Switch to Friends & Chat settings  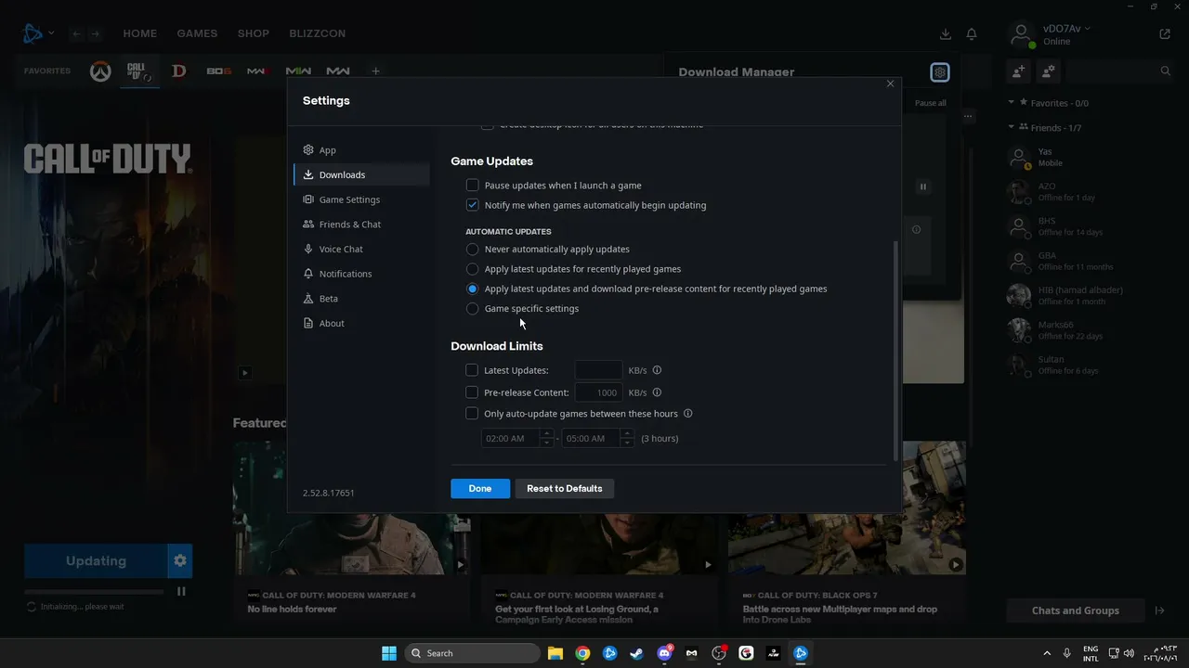pyautogui.click(x=361, y=225)
